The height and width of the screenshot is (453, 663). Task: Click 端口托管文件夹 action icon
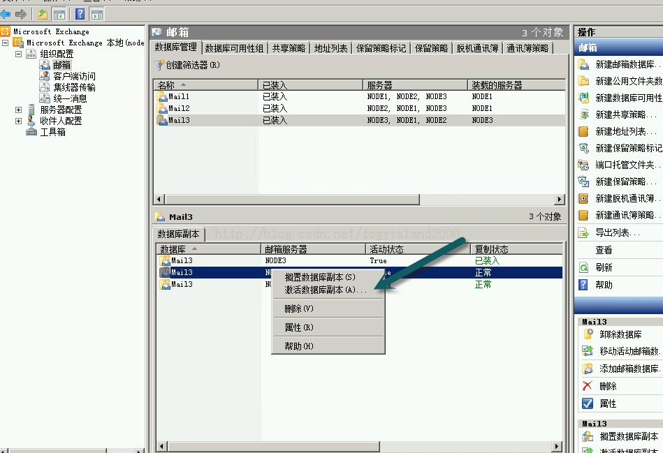[x=583, y=165]
